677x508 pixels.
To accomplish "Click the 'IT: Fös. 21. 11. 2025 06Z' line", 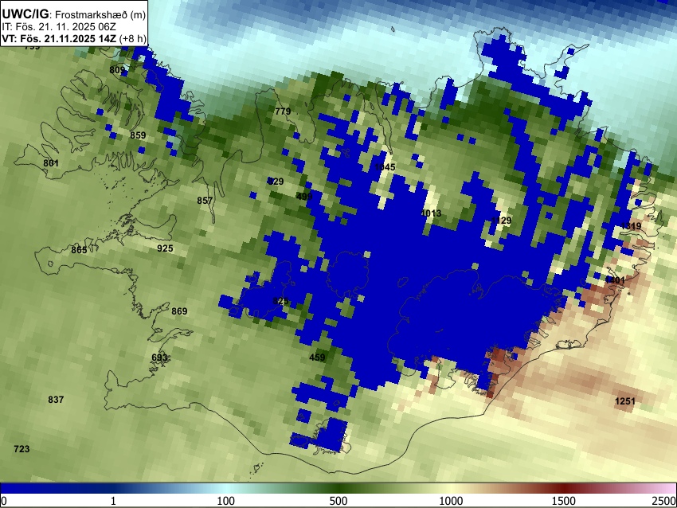I will [x=59, y=27].
